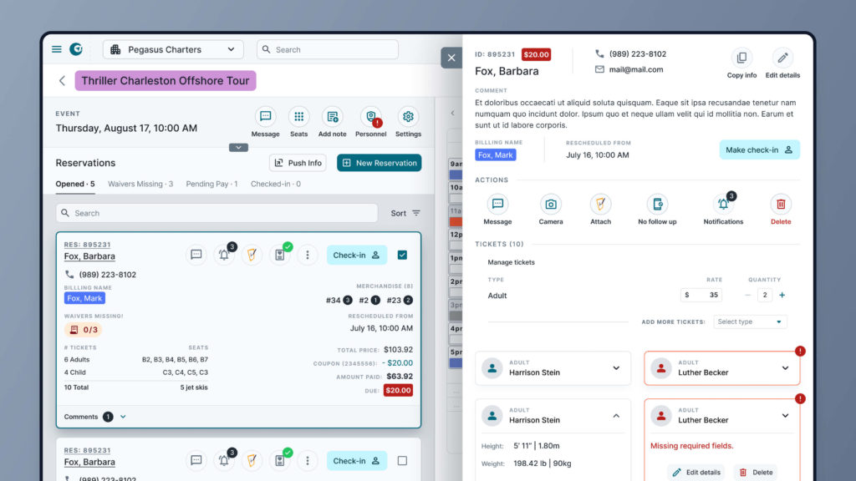Open the Select type ticket dropdown
The image size is (856, 481).
tap(750, 322)
